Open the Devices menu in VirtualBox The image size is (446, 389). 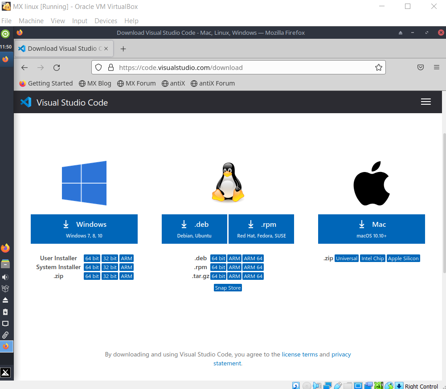point(106,20)
